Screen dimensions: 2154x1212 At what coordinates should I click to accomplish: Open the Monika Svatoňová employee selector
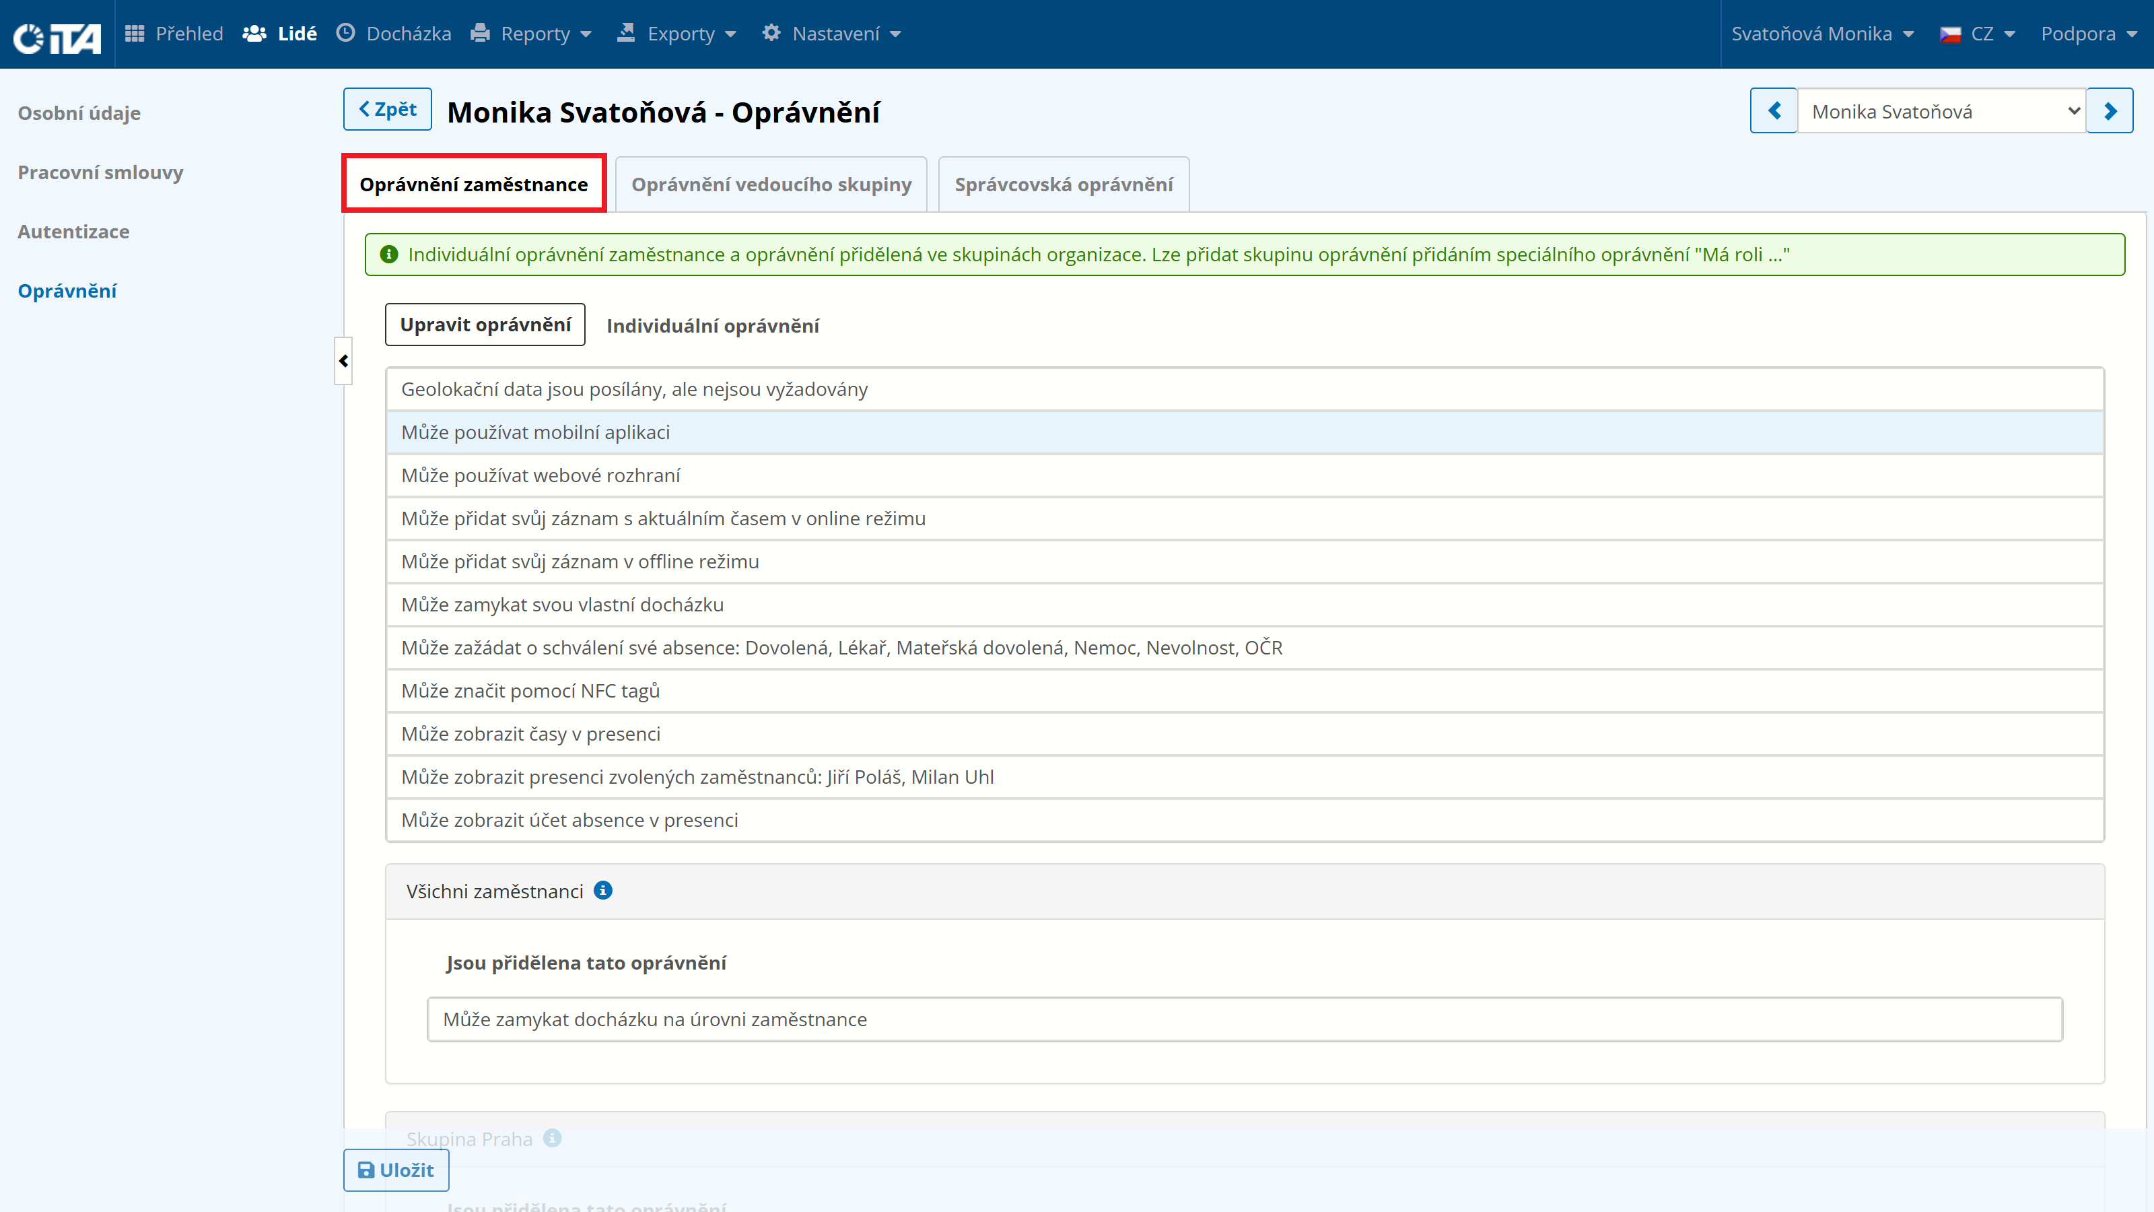[1941, 110]
